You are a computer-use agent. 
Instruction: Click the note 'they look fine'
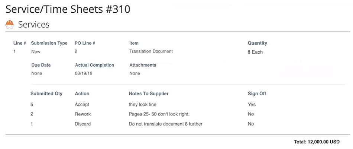[x=143, y=105]
